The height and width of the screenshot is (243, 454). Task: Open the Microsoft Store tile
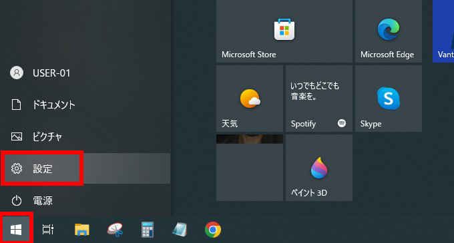coord(284,31)
